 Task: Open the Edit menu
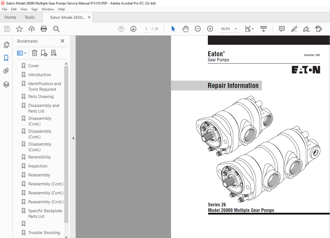(14, 9)
